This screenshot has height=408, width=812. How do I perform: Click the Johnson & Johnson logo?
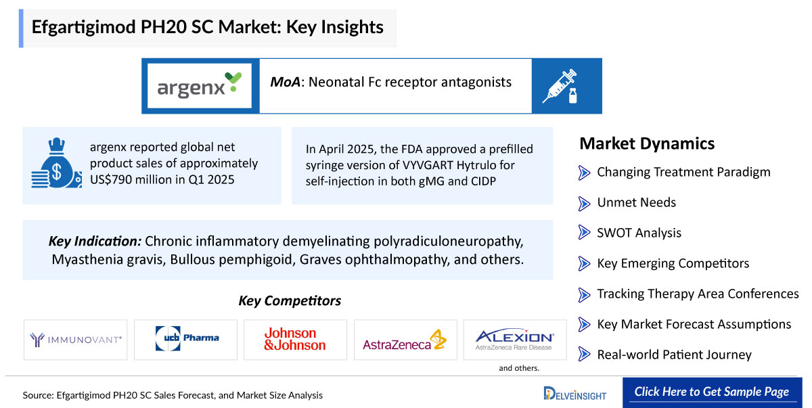tap(295, 340)
